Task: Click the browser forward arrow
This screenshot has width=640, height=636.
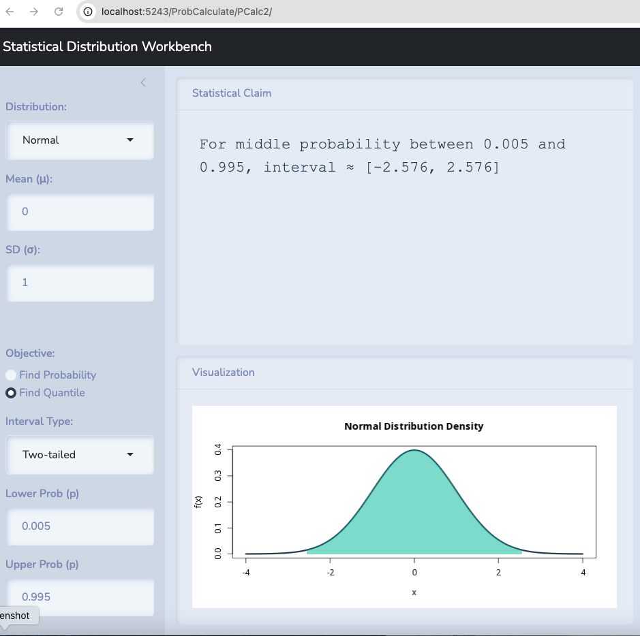Action: coord(34,12)
